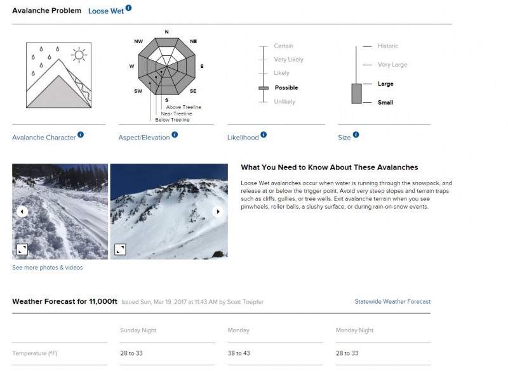Click the Possible likelihood slider marker
Image resolution: width=508 pixels, height=371 pixels.
pyautogui.click(x=264, y=88)
